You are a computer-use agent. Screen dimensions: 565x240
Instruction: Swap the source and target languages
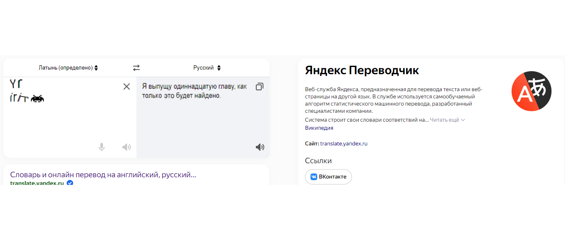[136, 68]
